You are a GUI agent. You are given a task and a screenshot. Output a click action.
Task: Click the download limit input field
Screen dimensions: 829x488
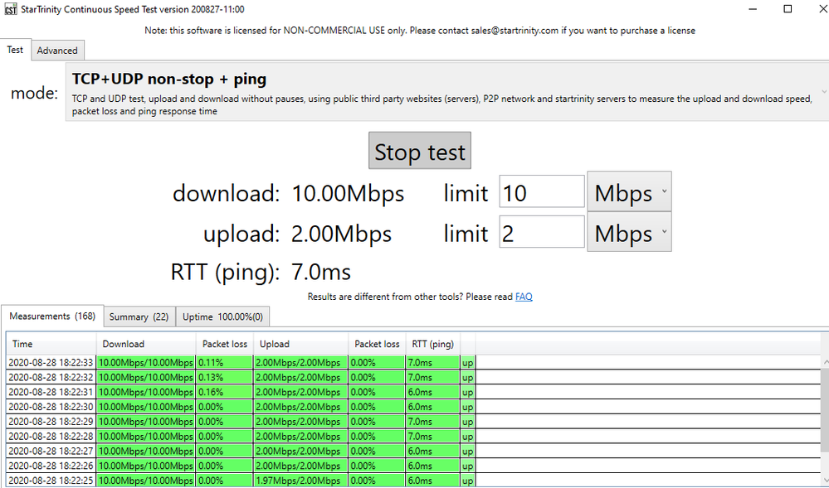pyautogui.click(x=541, y=193)
